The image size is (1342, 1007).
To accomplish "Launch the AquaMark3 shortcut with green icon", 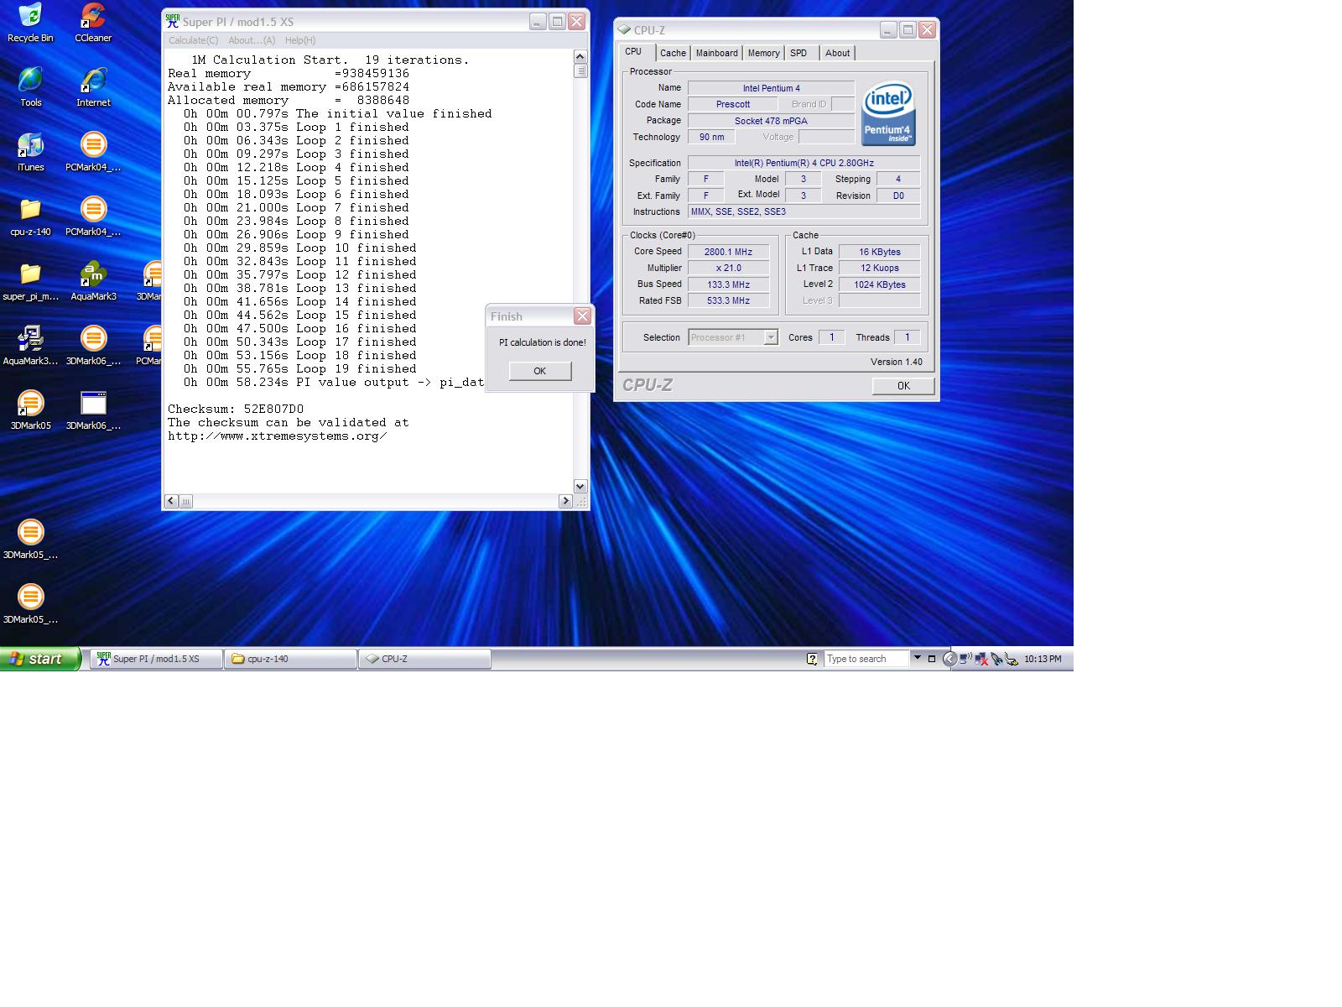I will [93, 280].
